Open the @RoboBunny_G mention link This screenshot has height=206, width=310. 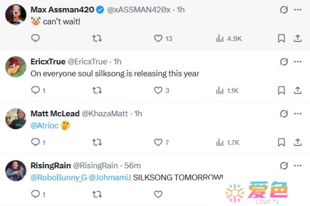[x=59, y=177]
